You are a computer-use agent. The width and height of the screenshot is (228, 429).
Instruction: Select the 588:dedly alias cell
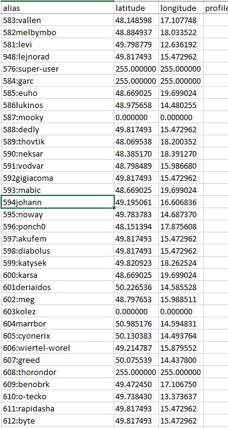click(57, 130)
